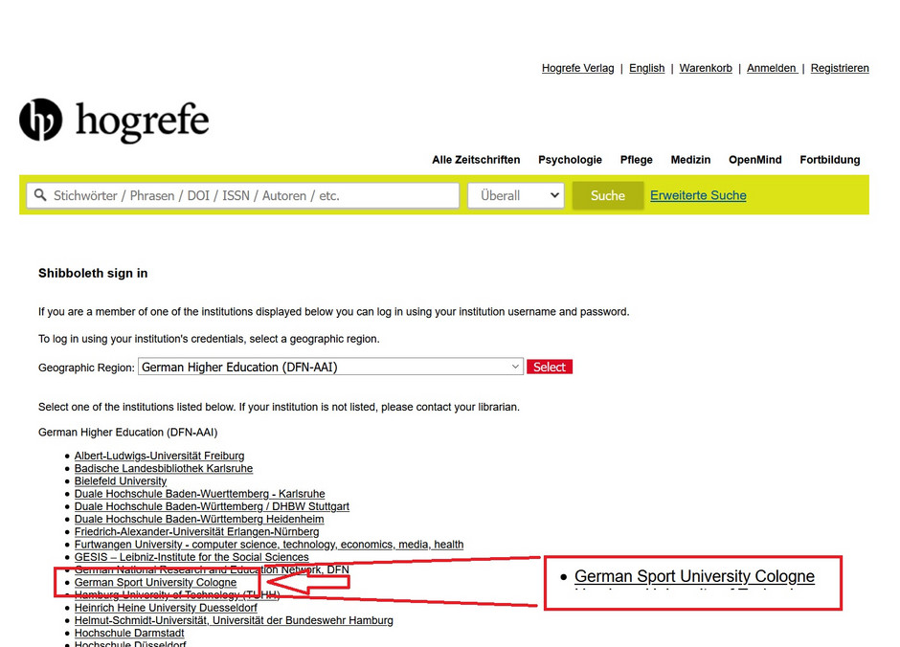Choose Hochschule Darmstadt
900x647 pixels.
(129, 633)
